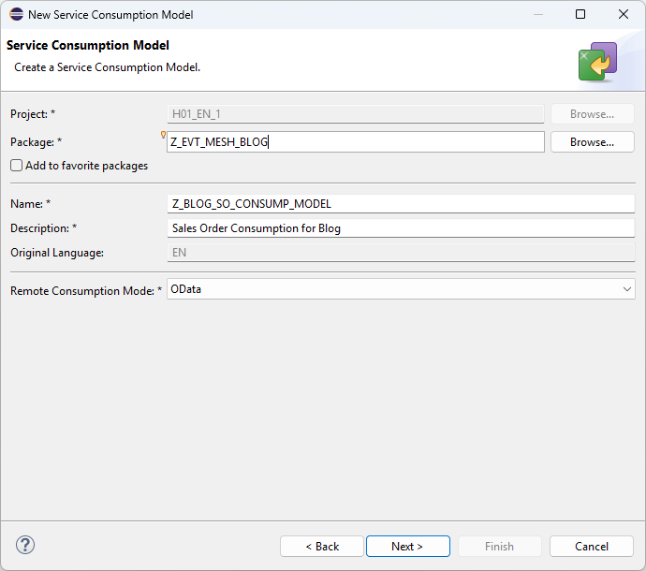Screen dimensions: 646x571
Task: Click the greyed-out Browse button for Project
Action: tap(592, 114)
